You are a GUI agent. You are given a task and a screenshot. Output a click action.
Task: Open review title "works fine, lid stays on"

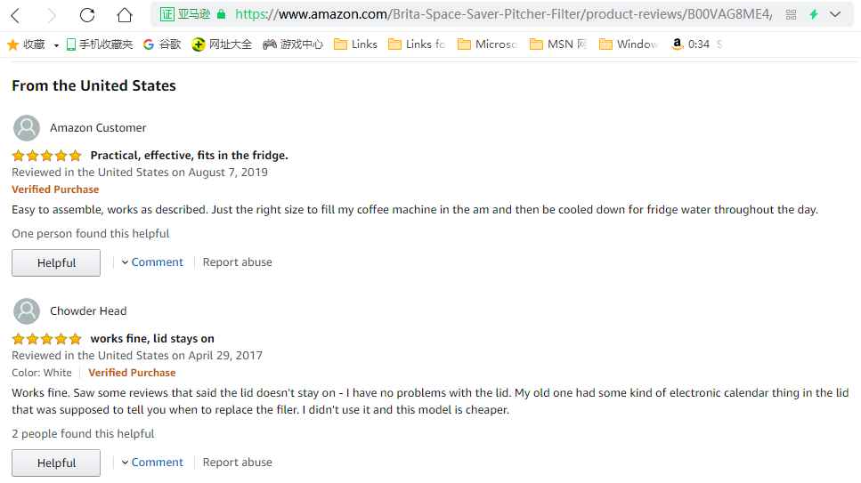coord(152,339)
